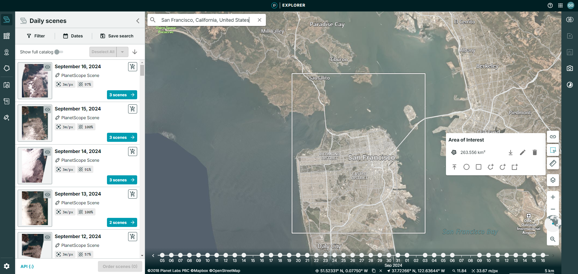Open 3 scenes for September 15
The width and height of the screenshot is (578, 274).
point(122,137)
